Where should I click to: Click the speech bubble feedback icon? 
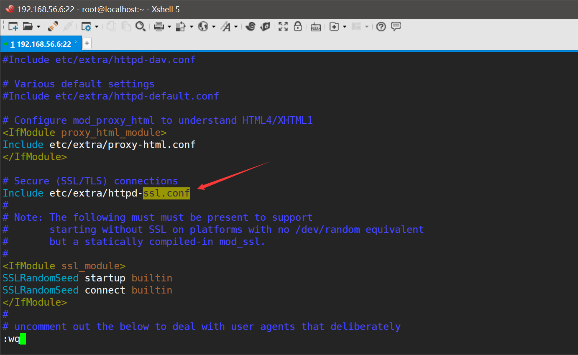(x=396, y=27)
